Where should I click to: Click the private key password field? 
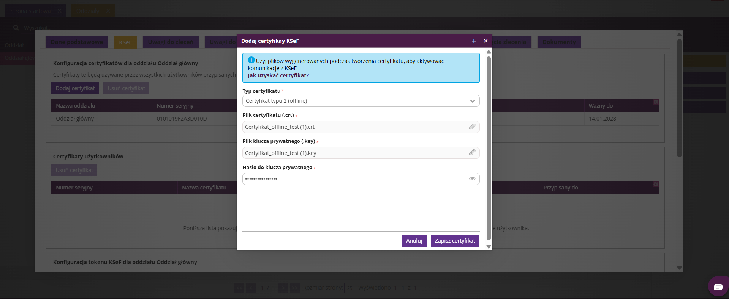(x=361, y=179)
